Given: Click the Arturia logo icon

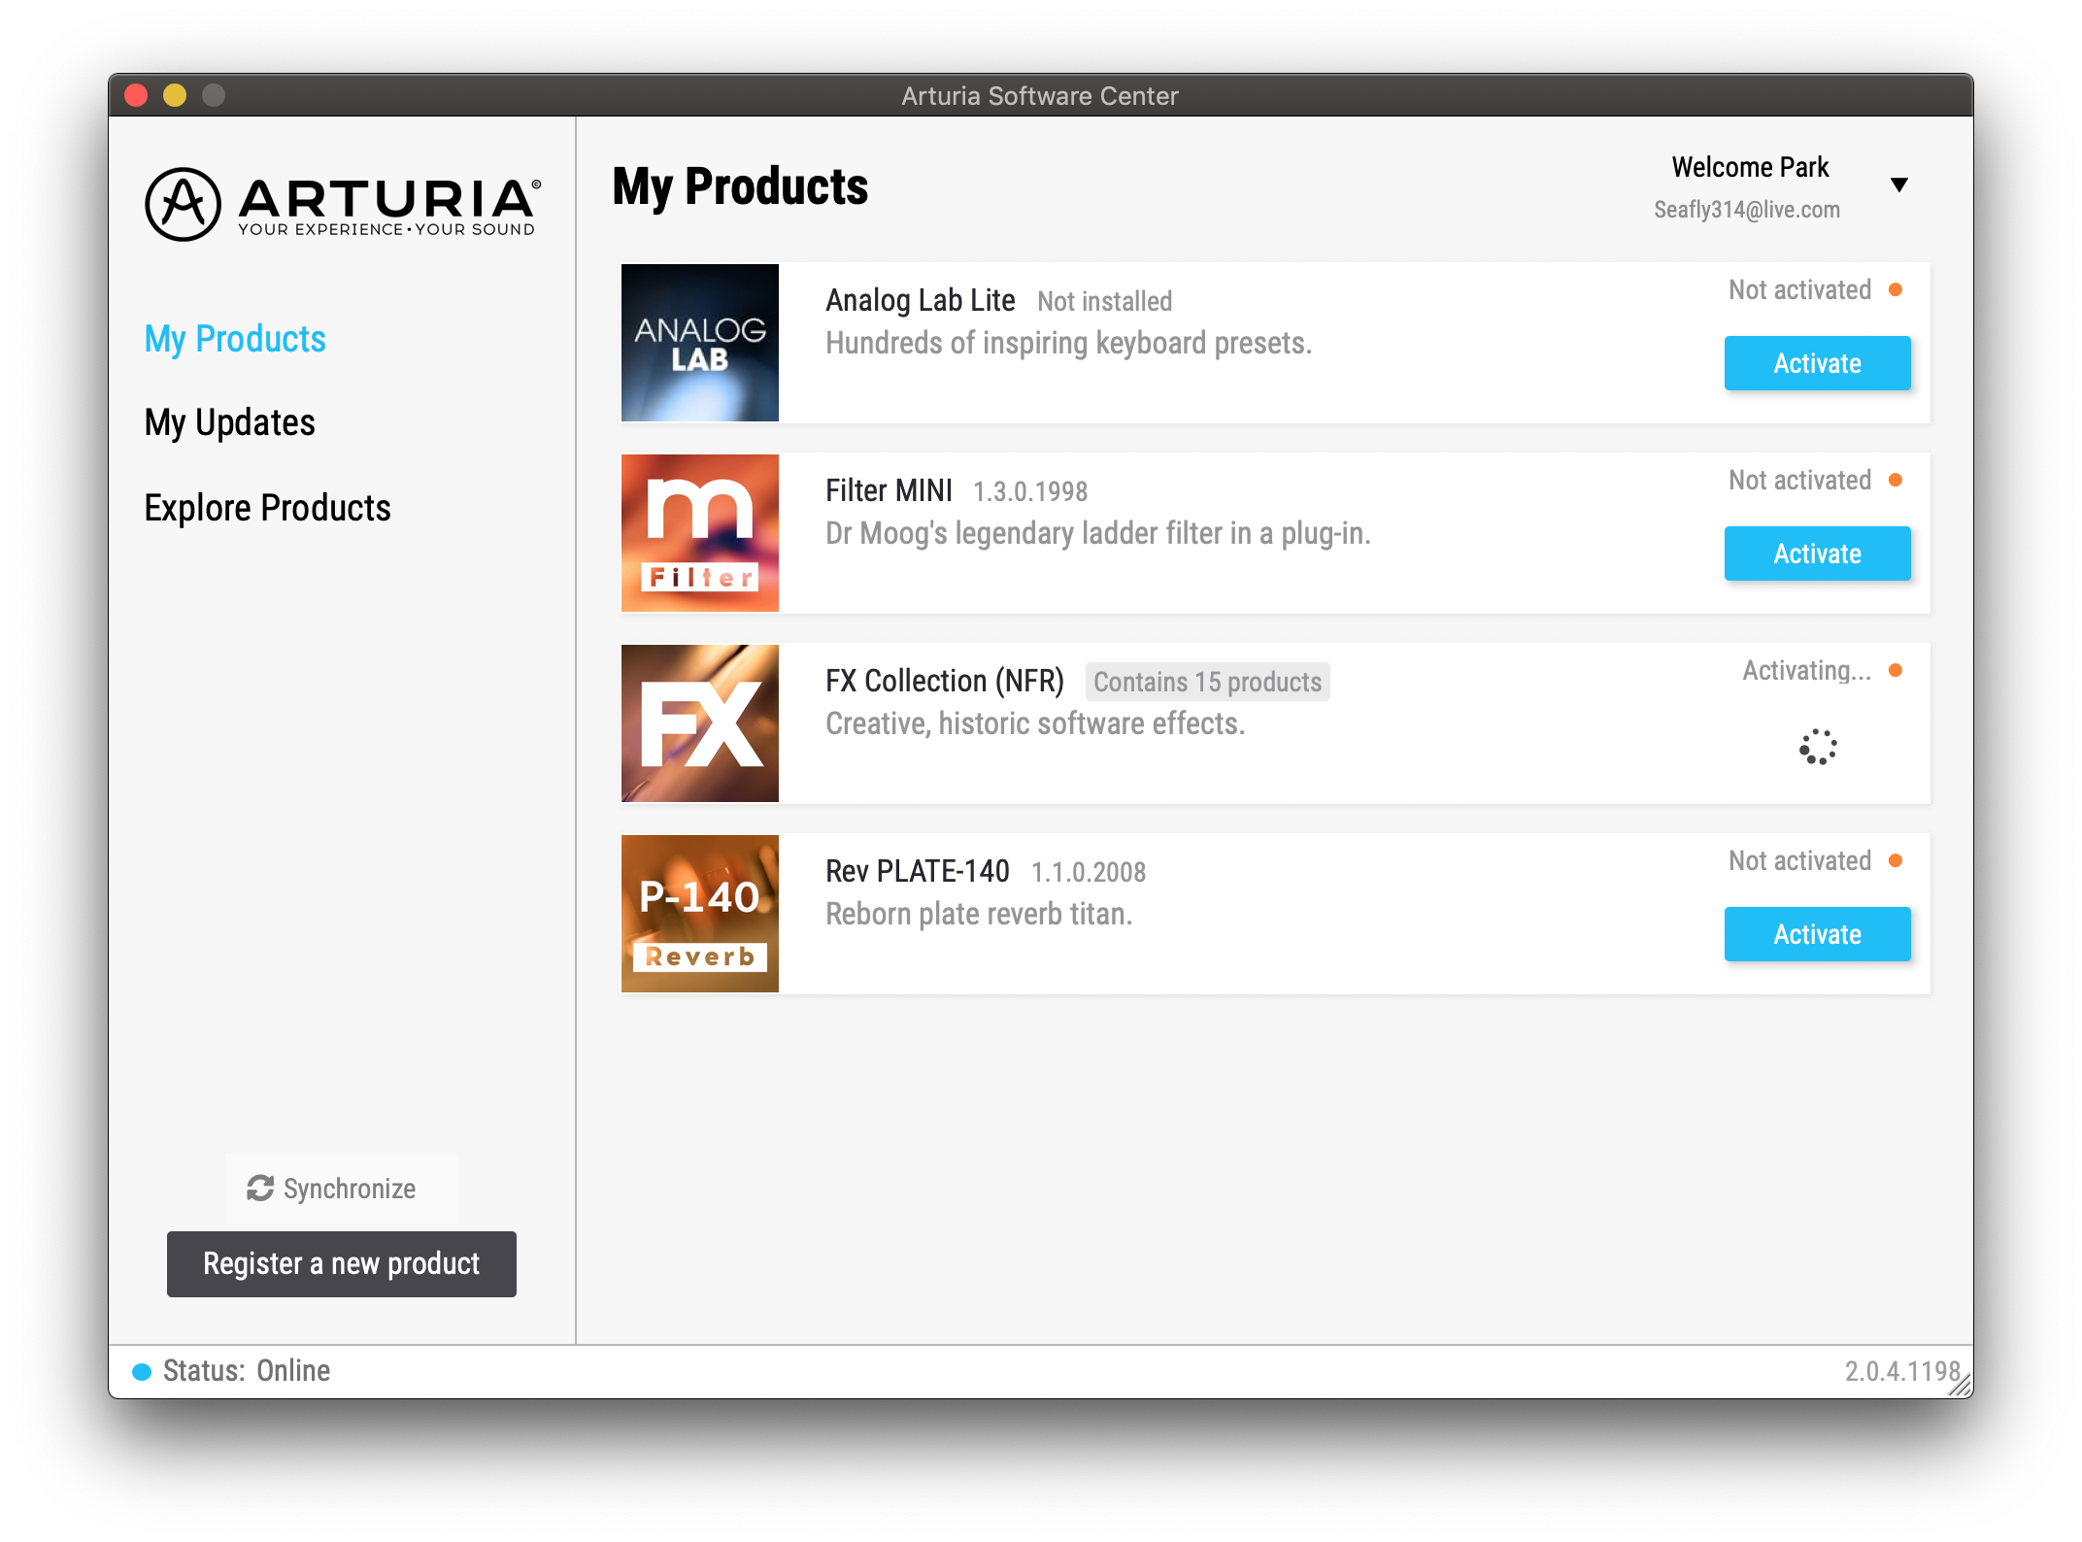Looking at the screenshot, I should coord(183,204).
